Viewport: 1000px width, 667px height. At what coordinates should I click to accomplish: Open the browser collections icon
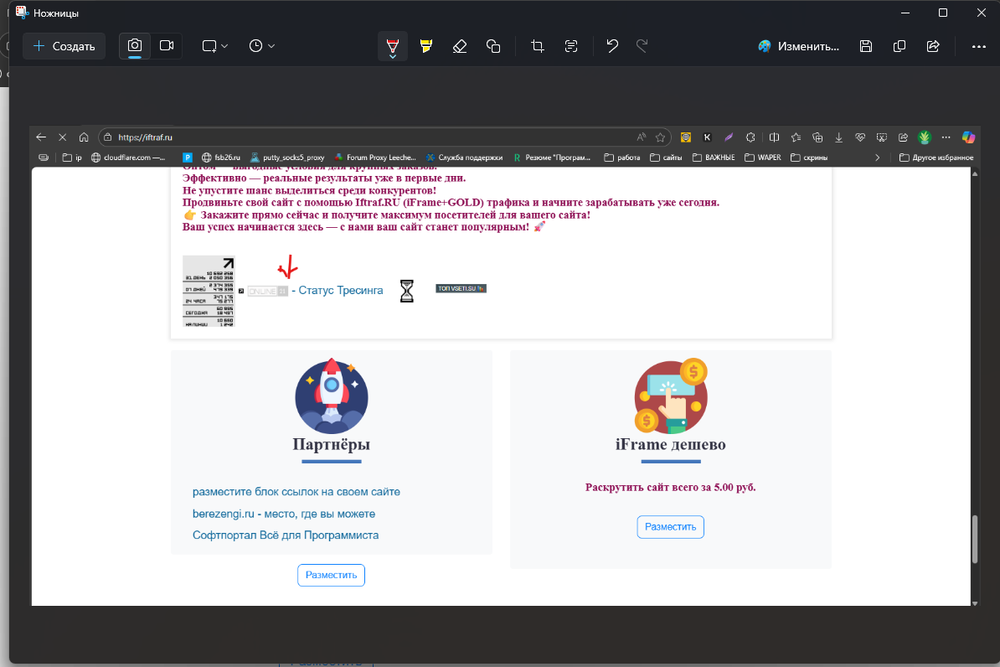(817, 137)
